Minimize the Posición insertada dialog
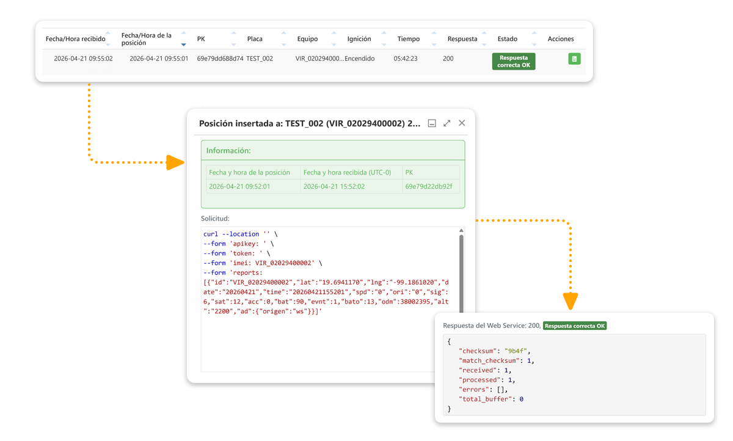This screenshot has height=441, width=733. point(432,123)
